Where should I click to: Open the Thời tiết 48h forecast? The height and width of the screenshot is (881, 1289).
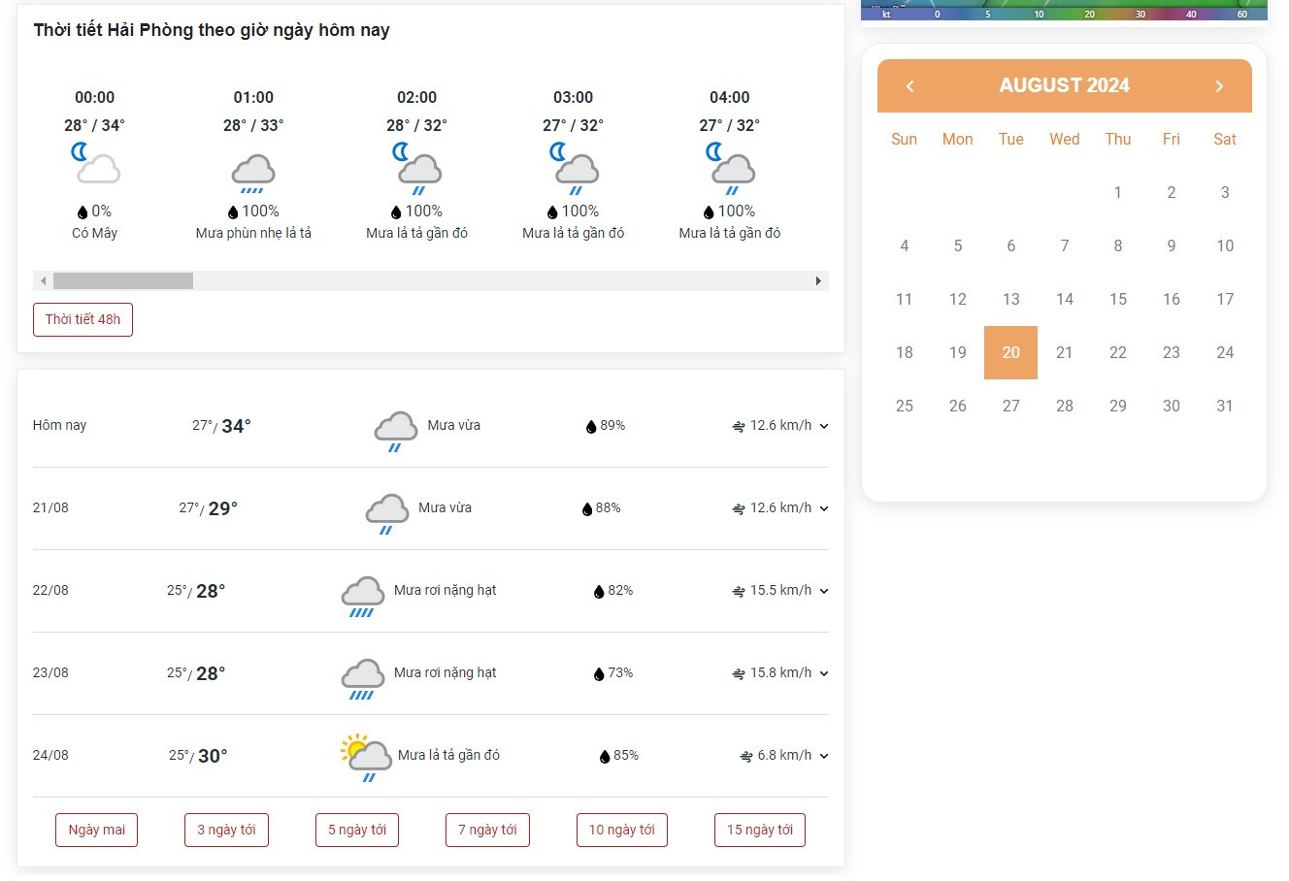click(x=83, y=319)
